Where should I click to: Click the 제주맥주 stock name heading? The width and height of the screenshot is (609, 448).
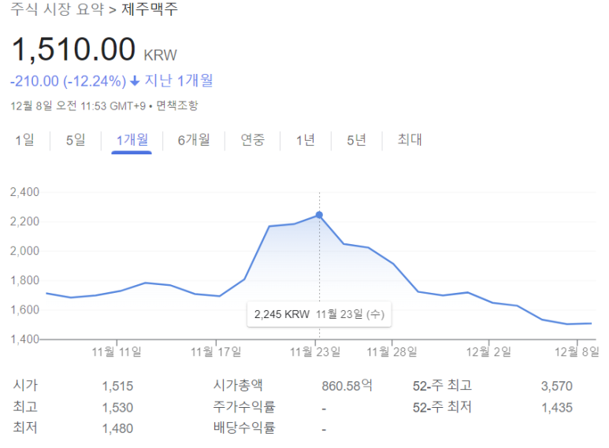coord(150,9)
